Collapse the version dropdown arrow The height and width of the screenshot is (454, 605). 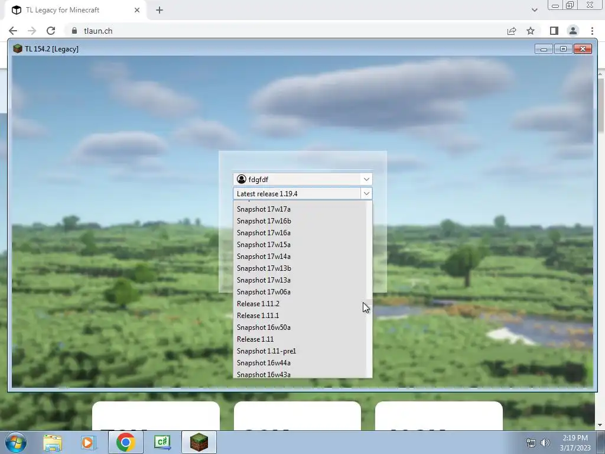pos(366,193)
